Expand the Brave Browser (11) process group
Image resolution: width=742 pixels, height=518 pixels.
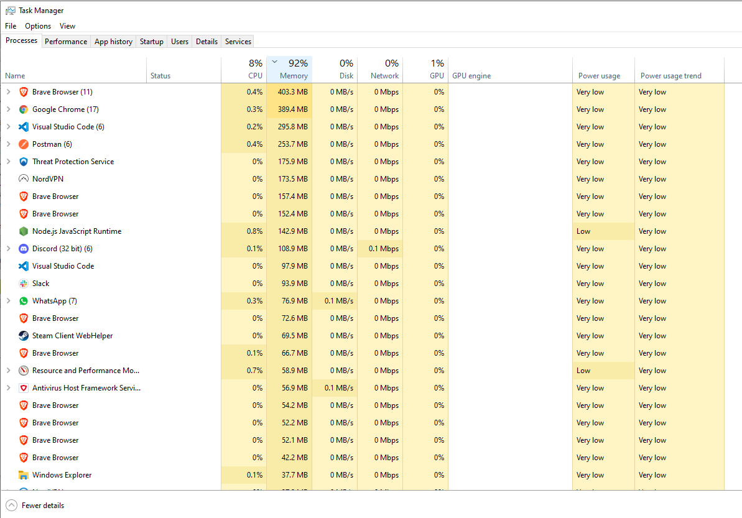pos(9,92)
